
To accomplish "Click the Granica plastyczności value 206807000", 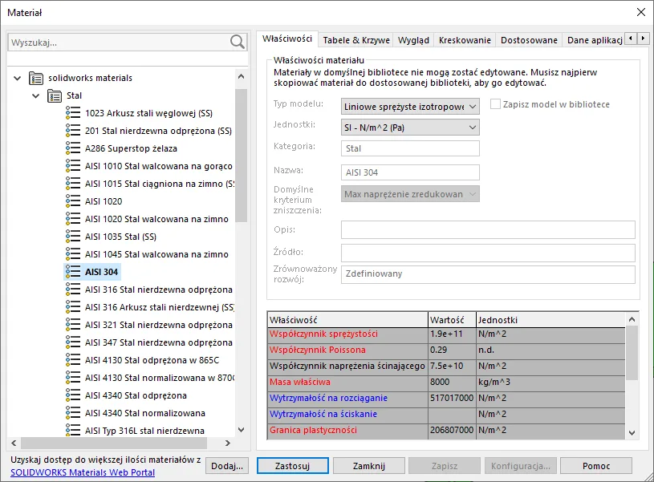I will coord(452,430).
